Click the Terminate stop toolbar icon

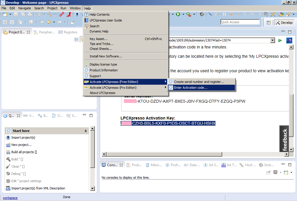click(231, 15)
